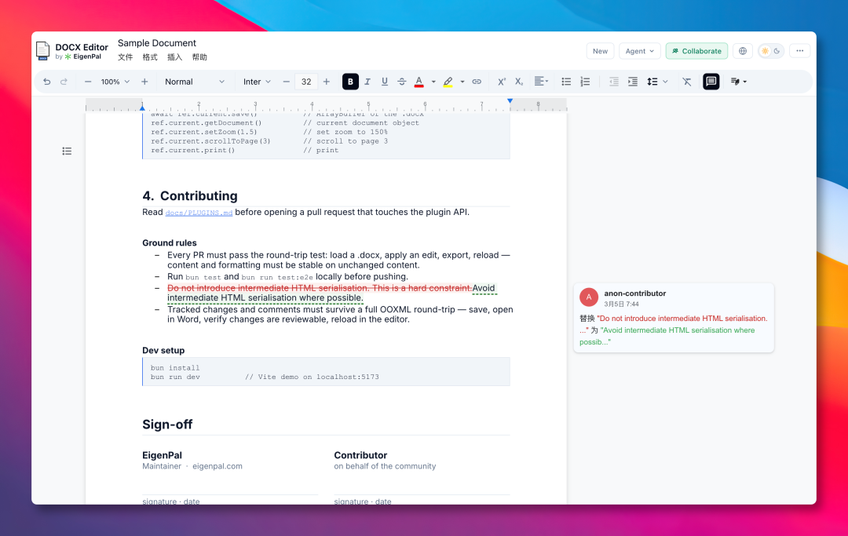Click the EigenPal link beneath the DOCX Editor title
The width and height of the screenshot is (848, 536).
coord(82,57)
